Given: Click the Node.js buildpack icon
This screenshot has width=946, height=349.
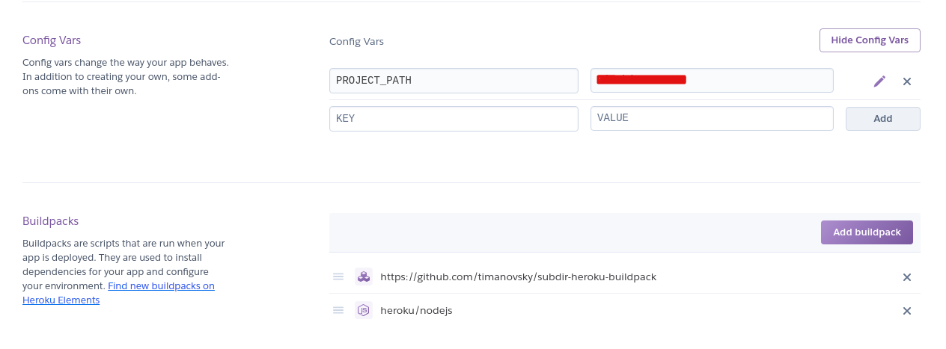Looking at the screenshot, I should tap(363, 310).
